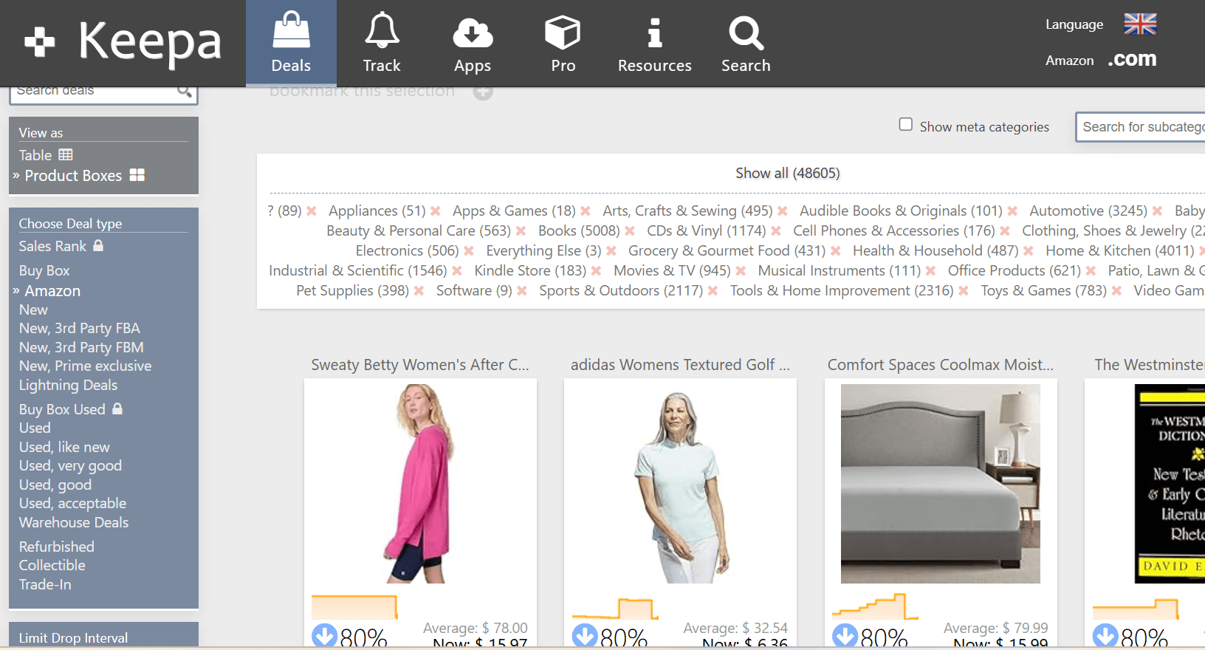Open the Track bell icon

[x=382, y=43]
